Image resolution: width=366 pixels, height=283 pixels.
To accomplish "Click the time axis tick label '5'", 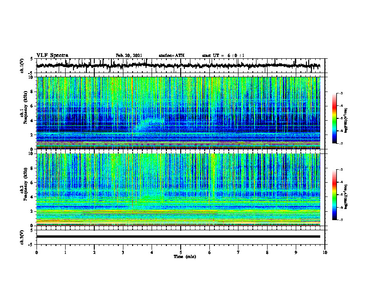I will coord(181,252).
